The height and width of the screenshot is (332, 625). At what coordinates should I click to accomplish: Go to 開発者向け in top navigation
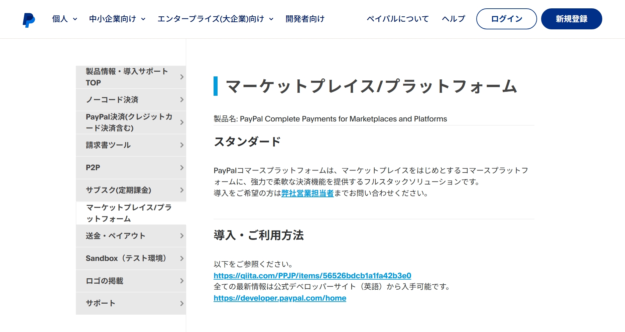coord(305,19)
